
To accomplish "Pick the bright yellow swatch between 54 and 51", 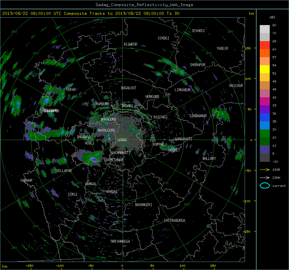I will tap(265, 69).
